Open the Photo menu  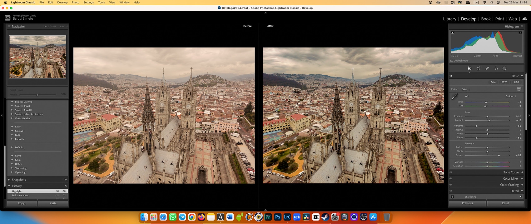tap(75, 2)
